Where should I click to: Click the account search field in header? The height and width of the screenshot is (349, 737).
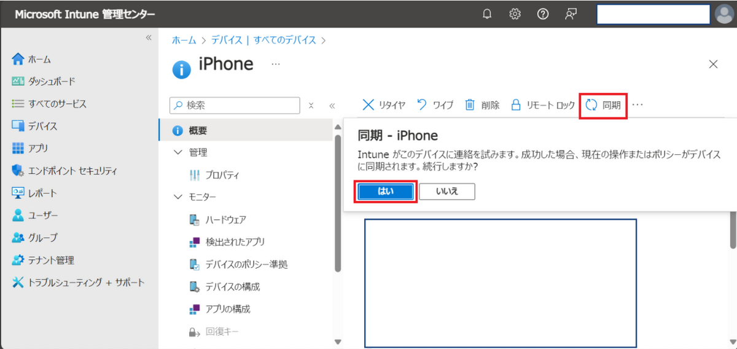pyautogui.click(x=653, y=14)
